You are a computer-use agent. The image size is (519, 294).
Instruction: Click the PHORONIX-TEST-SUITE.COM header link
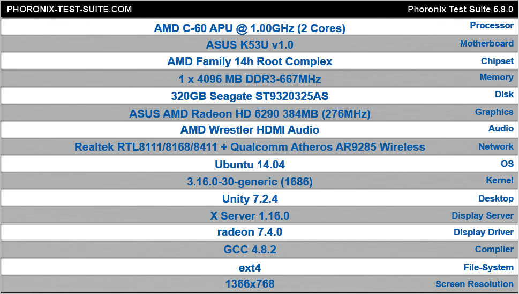[x=70, y=10]
